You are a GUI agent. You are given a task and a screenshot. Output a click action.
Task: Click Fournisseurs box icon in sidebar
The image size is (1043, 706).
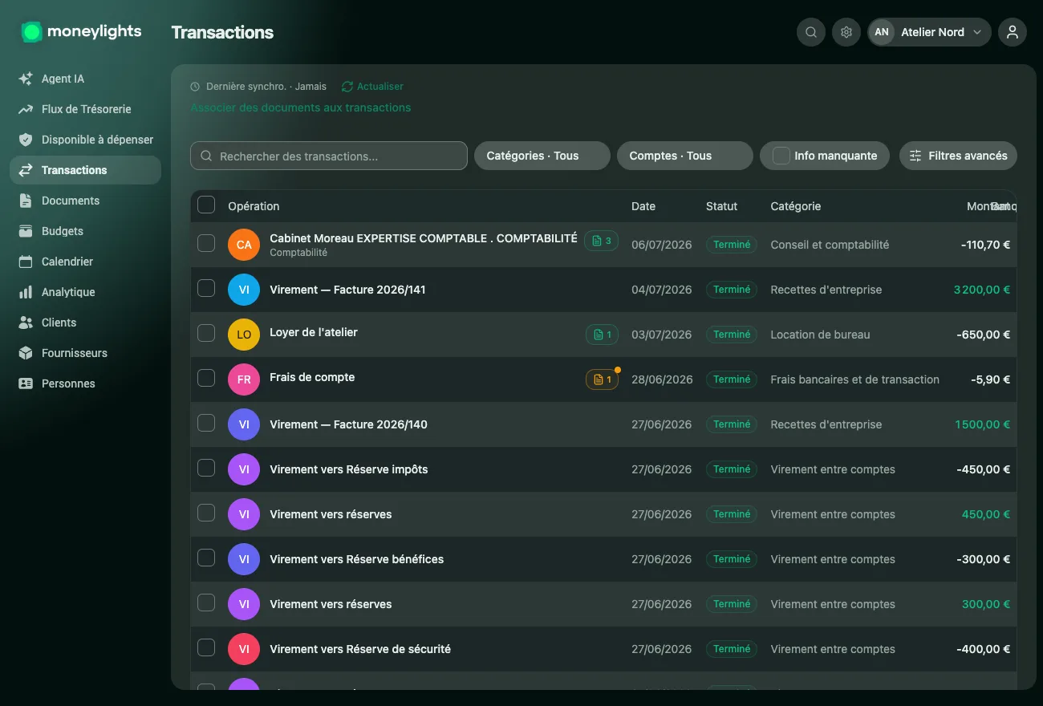tap(26, 353)
